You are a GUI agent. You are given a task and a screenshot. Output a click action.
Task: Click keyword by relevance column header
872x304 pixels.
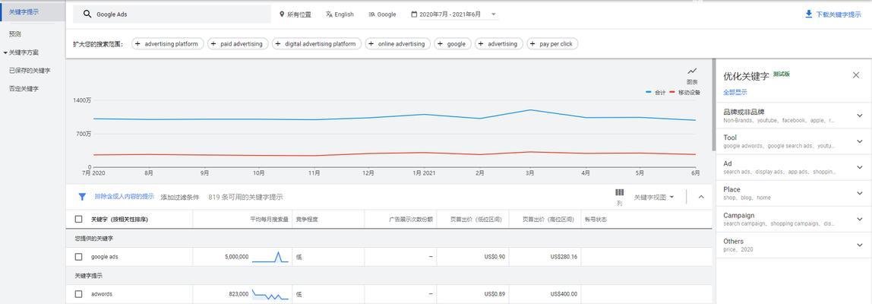tap(119, 220)
